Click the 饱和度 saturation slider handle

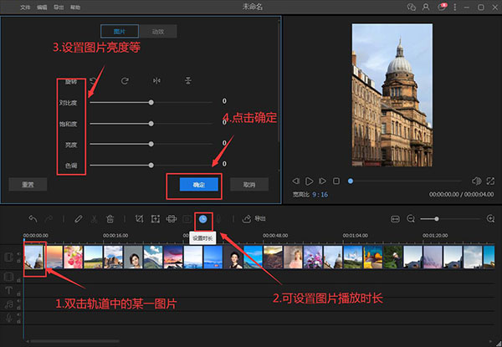151,124
